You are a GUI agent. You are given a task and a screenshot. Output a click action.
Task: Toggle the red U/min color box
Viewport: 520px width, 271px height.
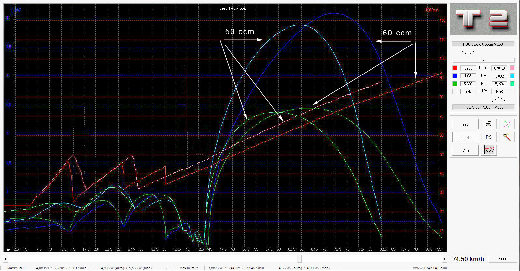point(455,68)
